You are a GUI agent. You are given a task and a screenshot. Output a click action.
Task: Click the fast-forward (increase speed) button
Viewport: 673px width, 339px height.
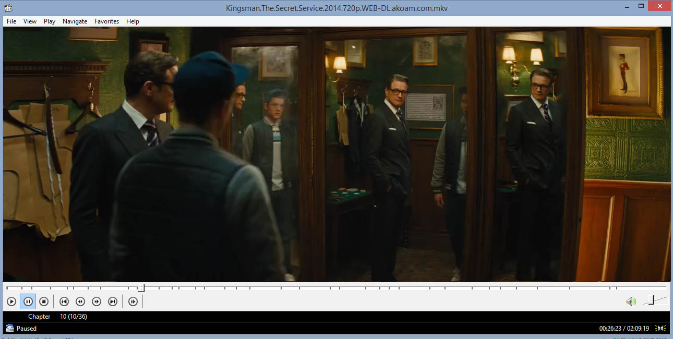97,301
